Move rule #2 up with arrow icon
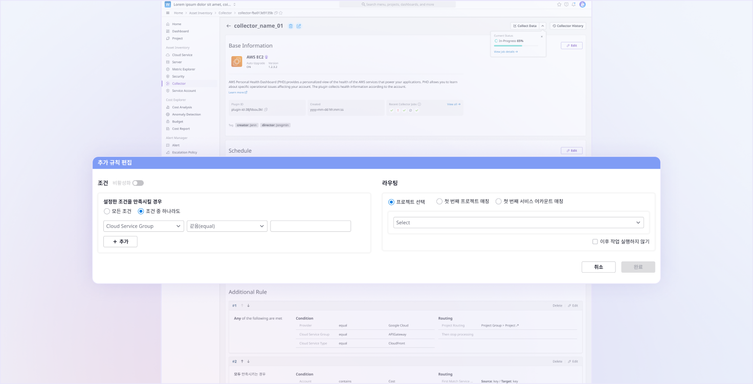Image resolution: width=753 pixels, height=384 pixels. 242,361
